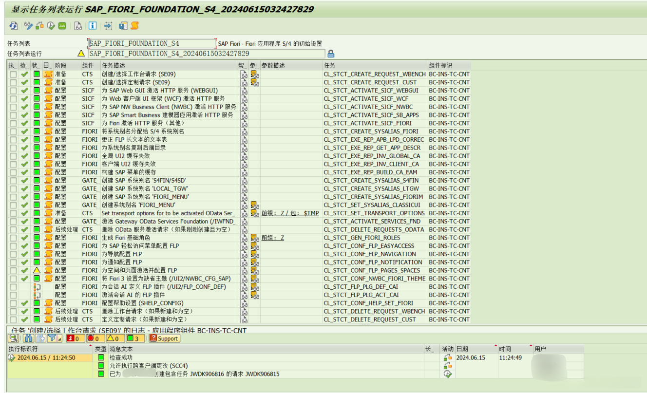Click parameter icon for 为通知配置 FLP row

pos(254,262)
